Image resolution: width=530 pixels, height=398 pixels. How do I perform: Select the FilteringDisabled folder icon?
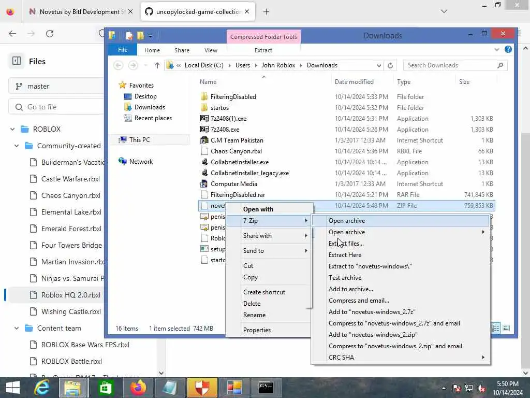tap(204, 97)
